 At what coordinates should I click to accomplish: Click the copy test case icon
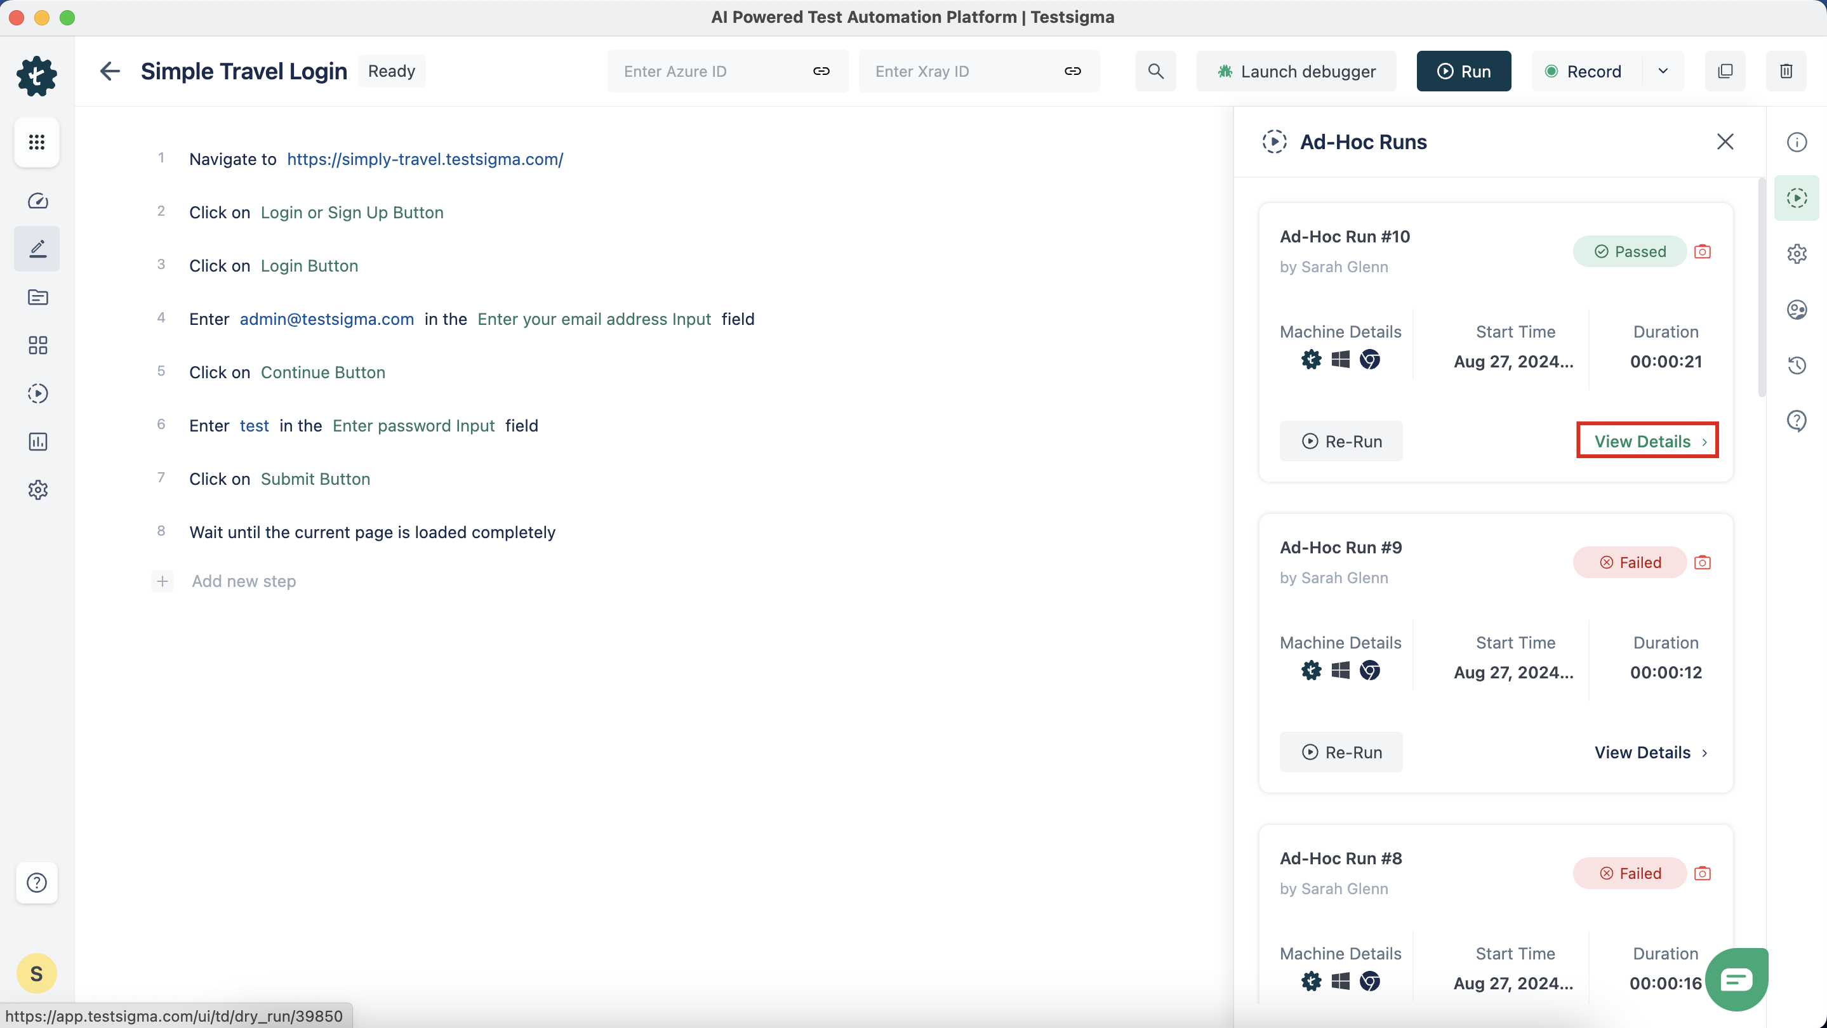pyautogui.click(x=1725, y=71)
